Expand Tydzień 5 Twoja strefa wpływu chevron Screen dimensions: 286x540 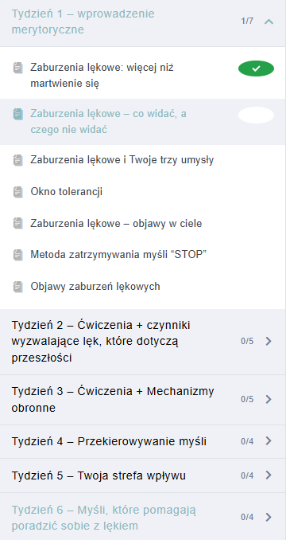269,475
